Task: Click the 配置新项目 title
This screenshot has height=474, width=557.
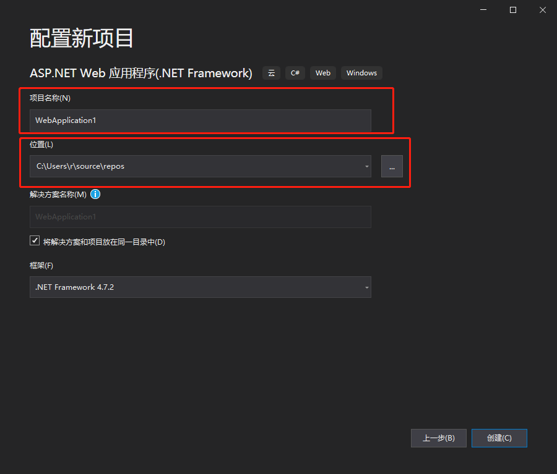Action: point(81,38)
